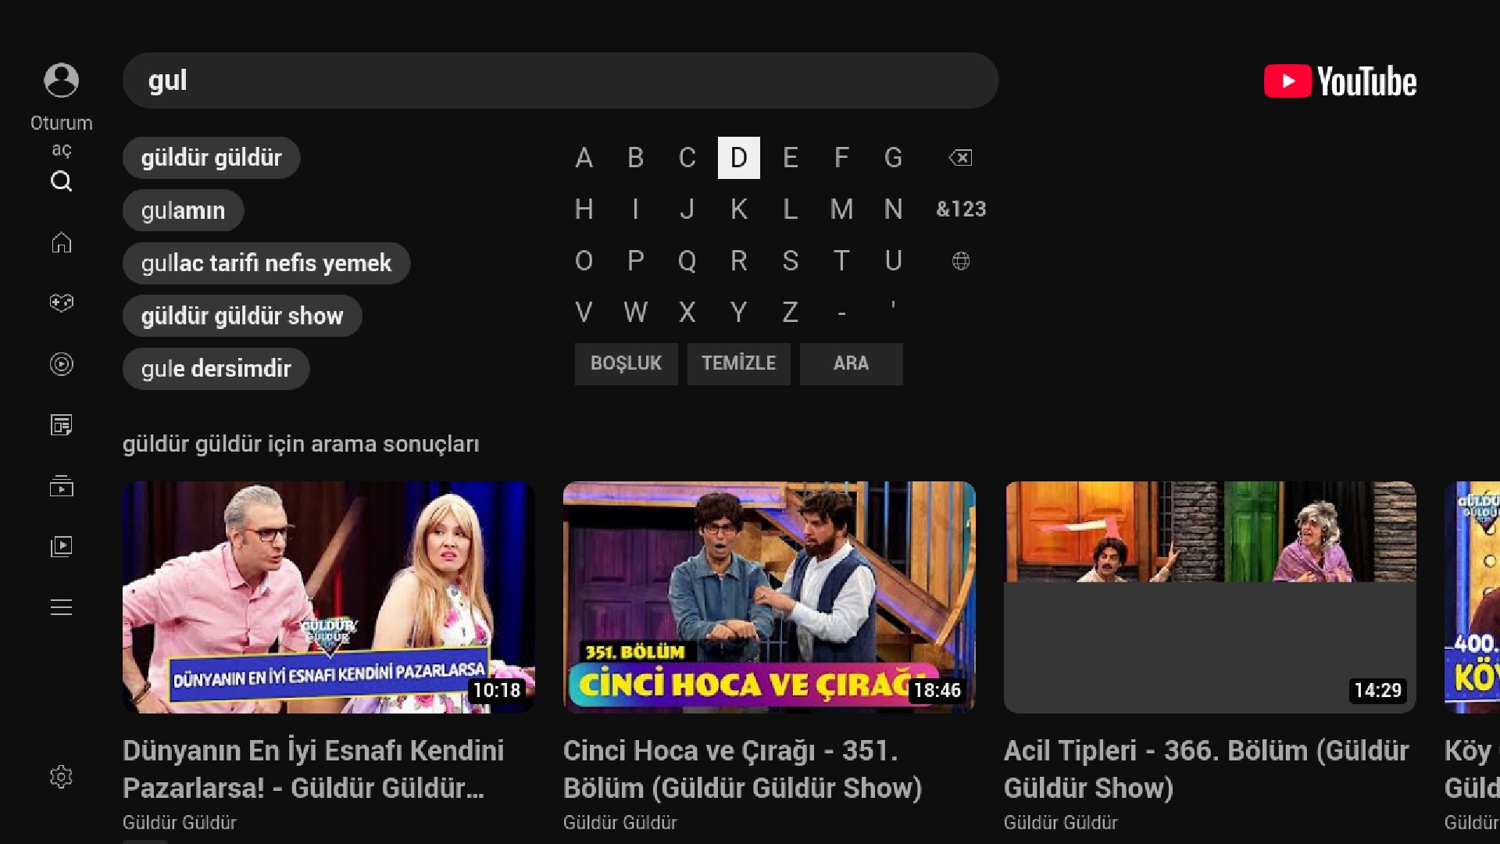The image size is (1500, 844).
Task: Click the 'Cinci Hoca ve Çırağı - 351. Bölüm' title
Action: click(x=743, y=770)
